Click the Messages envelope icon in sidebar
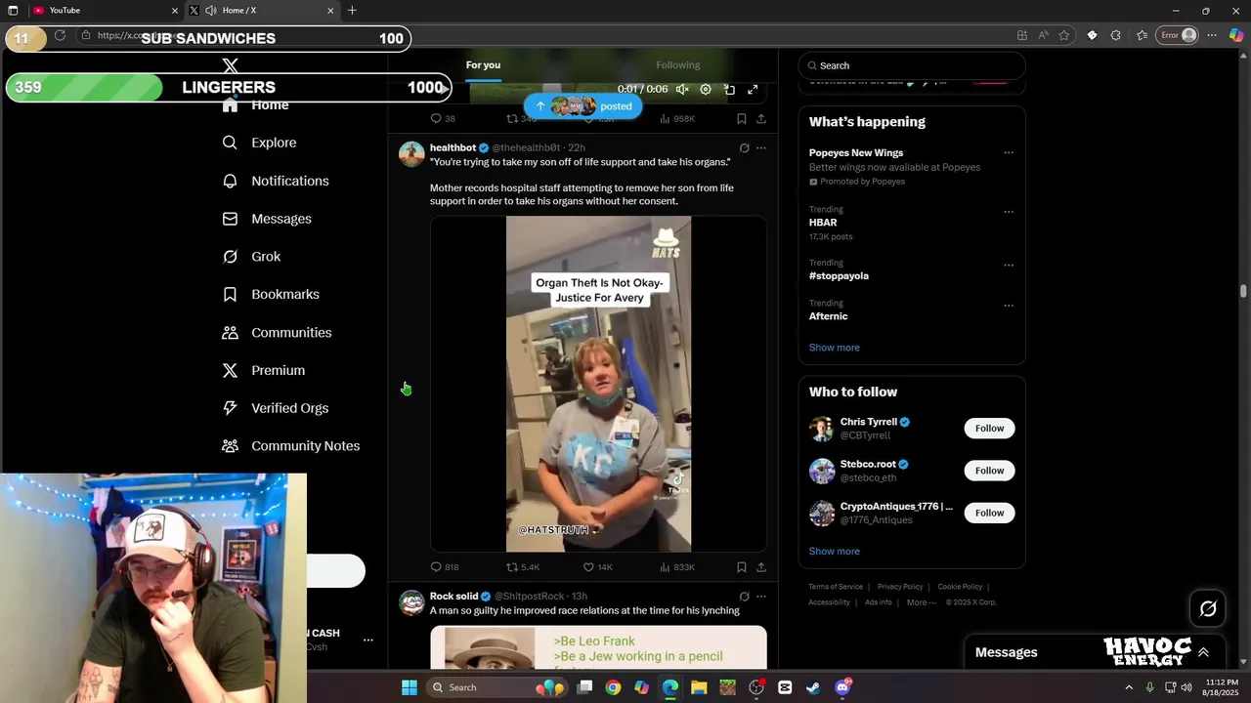Screen dimensions: 1251x703 click(230, 219)
